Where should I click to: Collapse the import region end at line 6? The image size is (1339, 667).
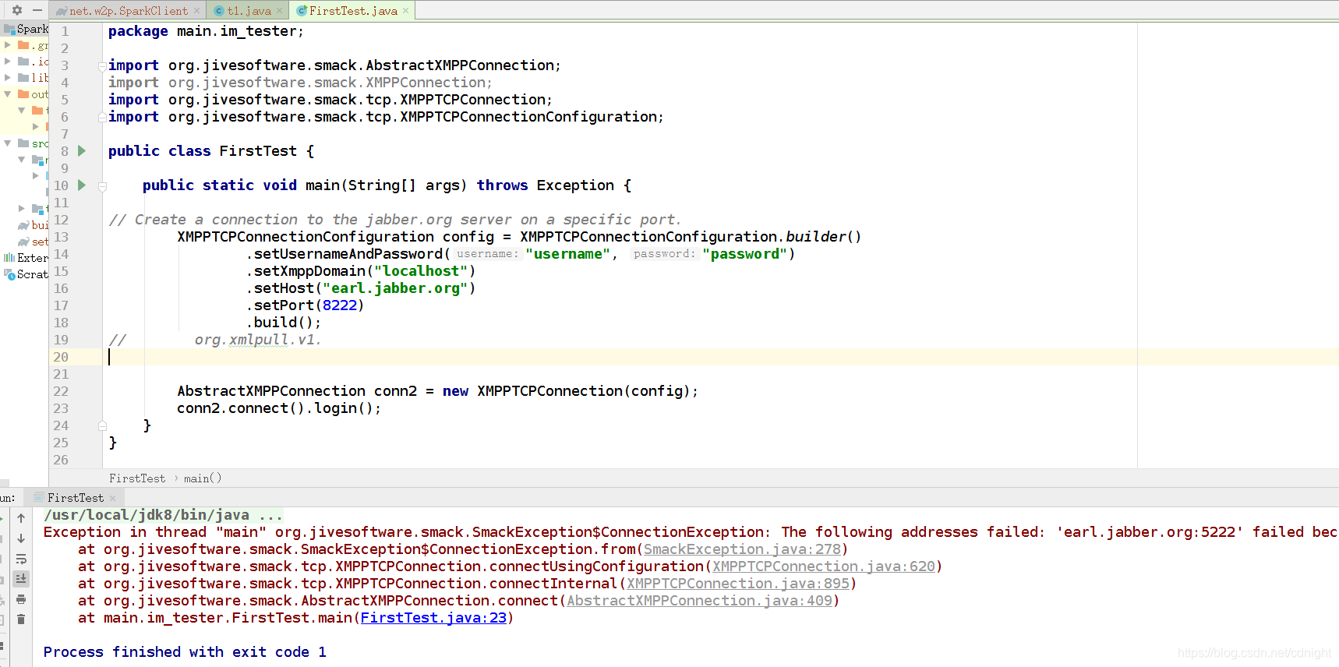pos(102,118)
